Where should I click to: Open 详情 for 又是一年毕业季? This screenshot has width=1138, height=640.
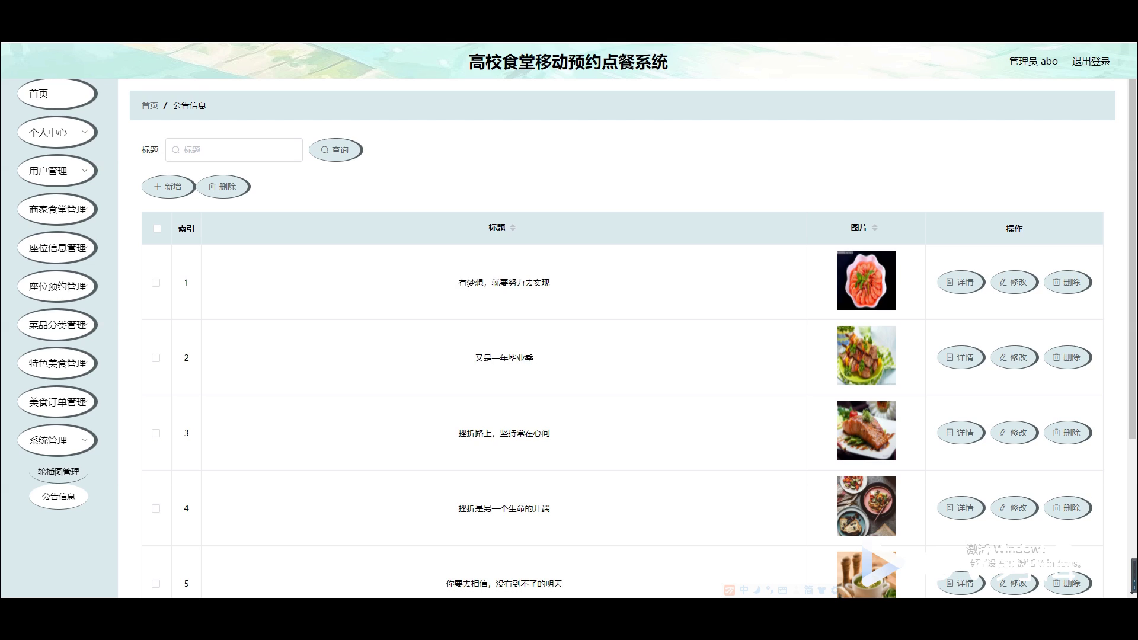click(x=961, y=357)
